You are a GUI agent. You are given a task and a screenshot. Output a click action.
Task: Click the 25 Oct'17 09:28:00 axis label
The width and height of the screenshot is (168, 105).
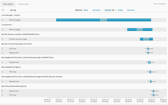[x=152, y=100]
